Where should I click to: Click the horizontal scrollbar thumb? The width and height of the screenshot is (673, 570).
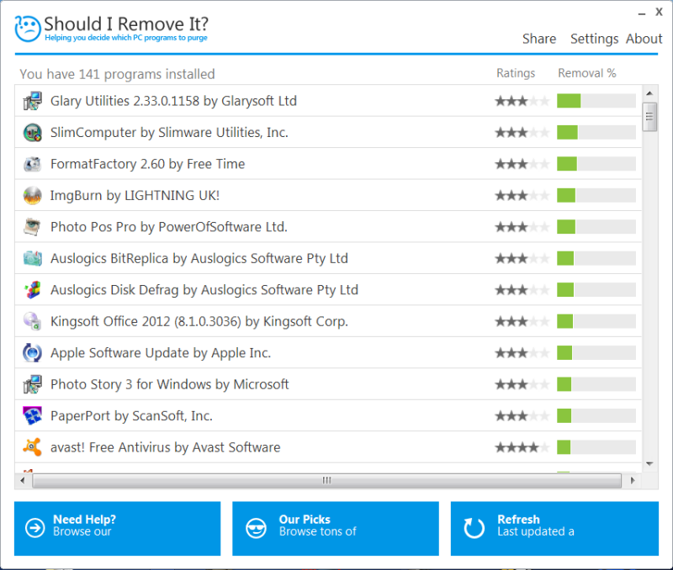[327, 480]
